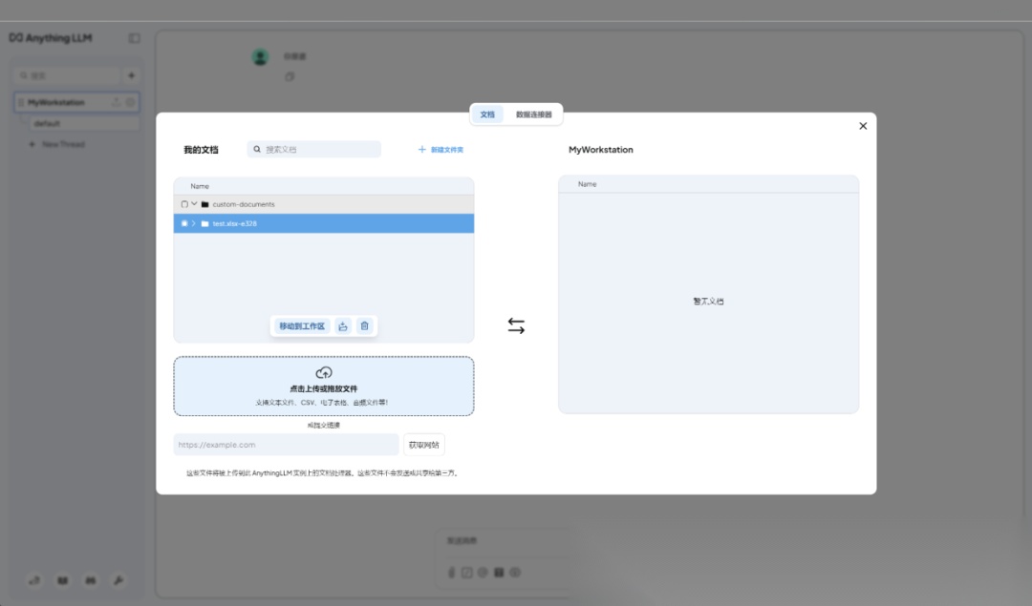Click the magnifier icon in 搜索文档 field
This screenshot has width=1032, height=606.
pos(257,149)
